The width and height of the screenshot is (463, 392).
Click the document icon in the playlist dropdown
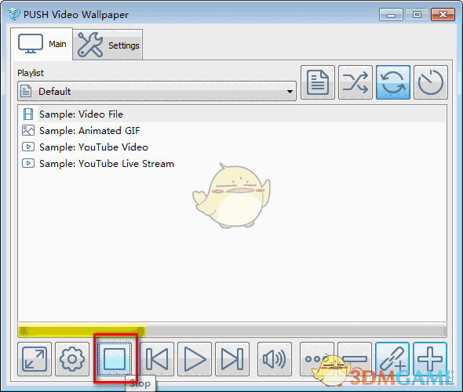[26, 91]
